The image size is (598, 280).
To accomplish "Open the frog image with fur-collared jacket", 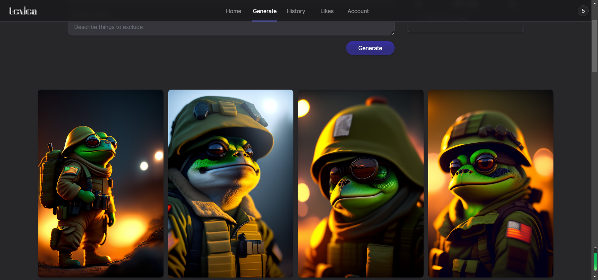I will (x=230, y=184).
